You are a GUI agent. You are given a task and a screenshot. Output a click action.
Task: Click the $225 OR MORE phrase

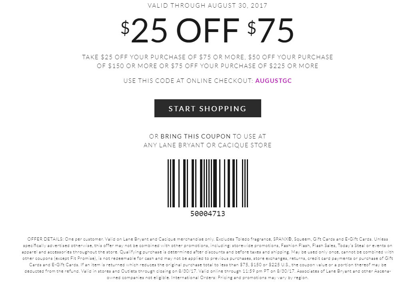[294, 66]
